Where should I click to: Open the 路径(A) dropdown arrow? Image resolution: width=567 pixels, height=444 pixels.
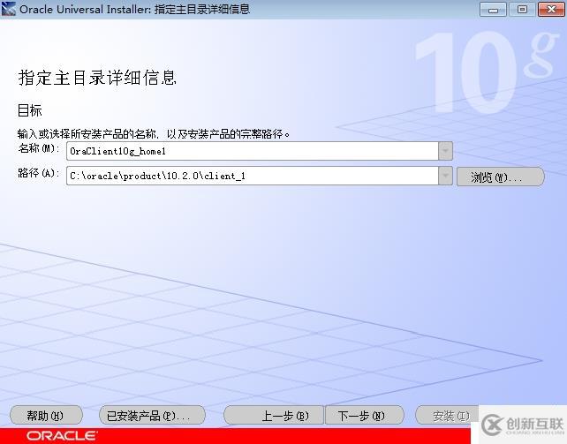point(445,176)
